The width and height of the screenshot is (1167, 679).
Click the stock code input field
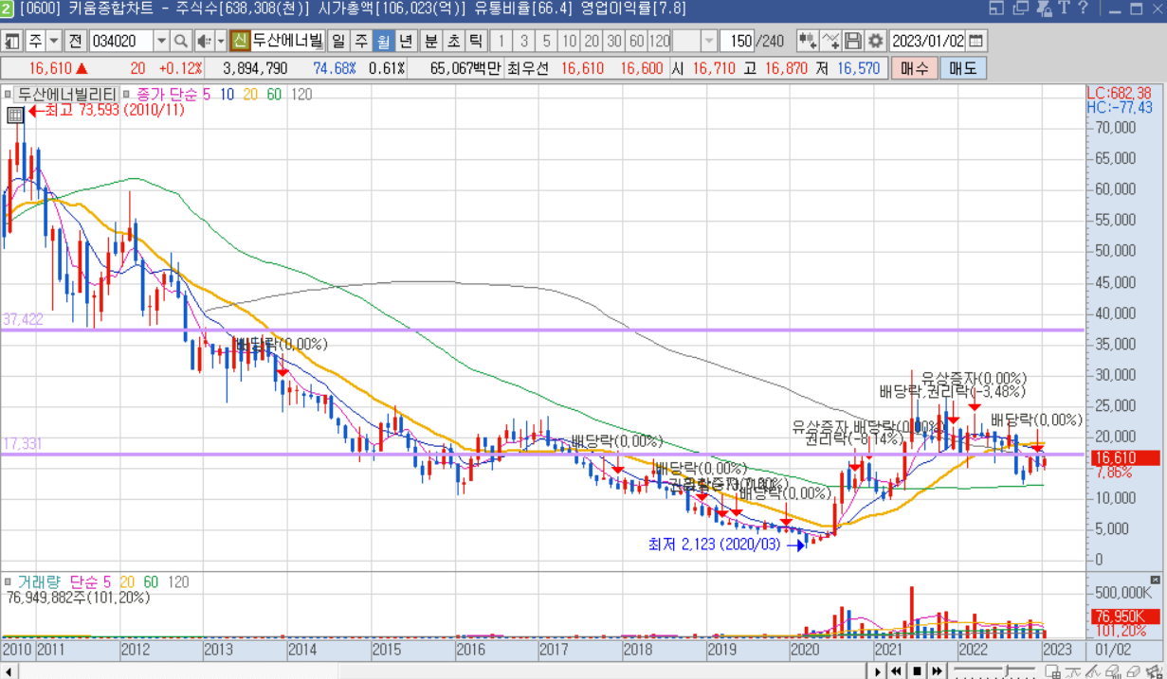point(120,41)
